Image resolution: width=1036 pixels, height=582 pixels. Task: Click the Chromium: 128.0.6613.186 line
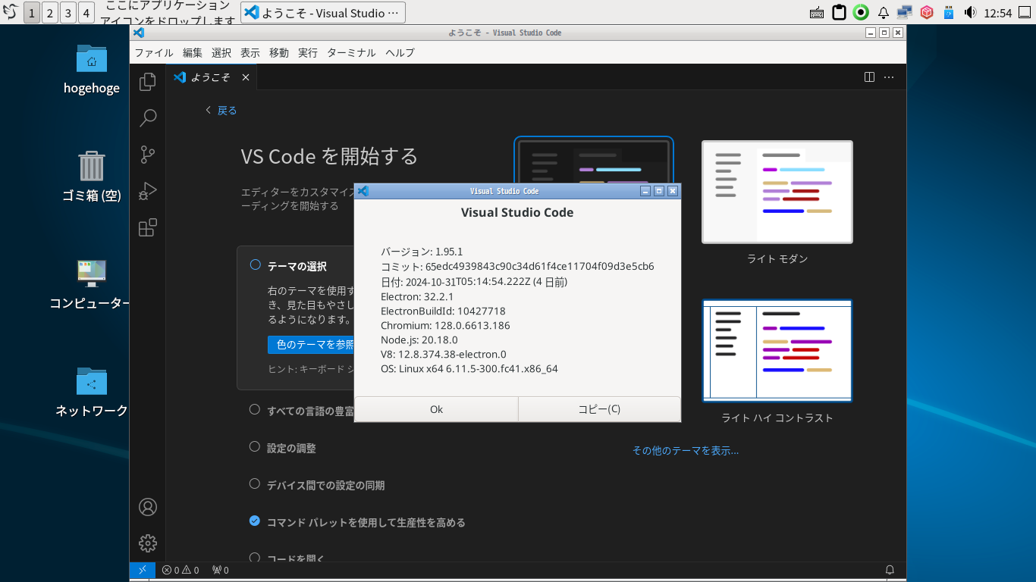click(x=445, y=325)
